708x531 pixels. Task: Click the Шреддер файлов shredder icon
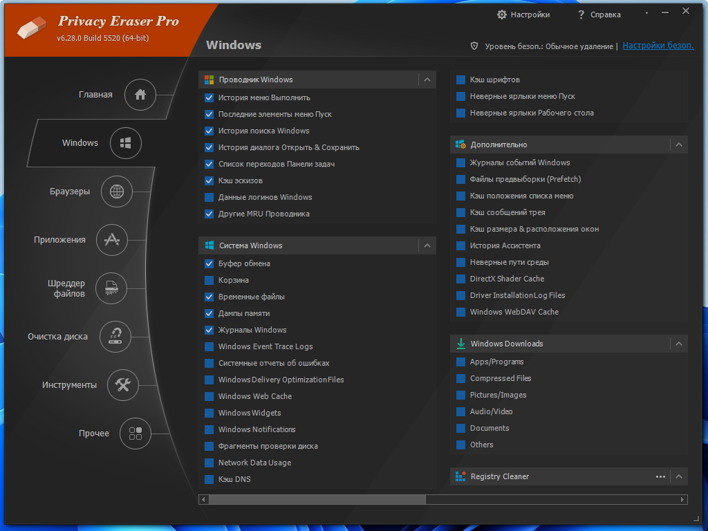point(111,288)
